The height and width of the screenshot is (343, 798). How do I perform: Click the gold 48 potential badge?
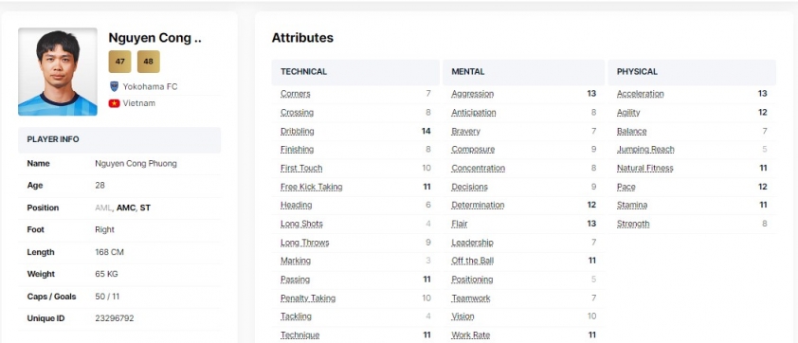tap(149, 62)
